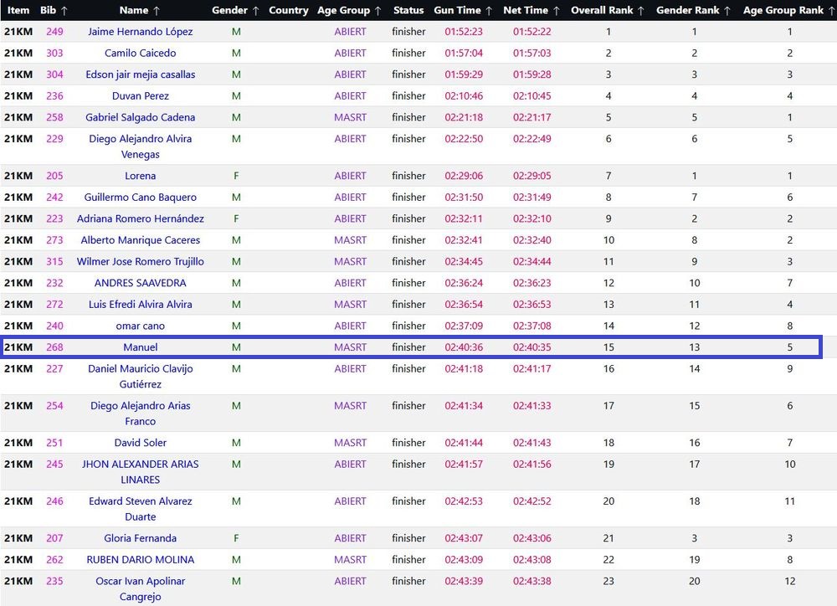Screen dimensions: 837x606
Task: Click bib number 303 link
Action: [x=54, y=53]
